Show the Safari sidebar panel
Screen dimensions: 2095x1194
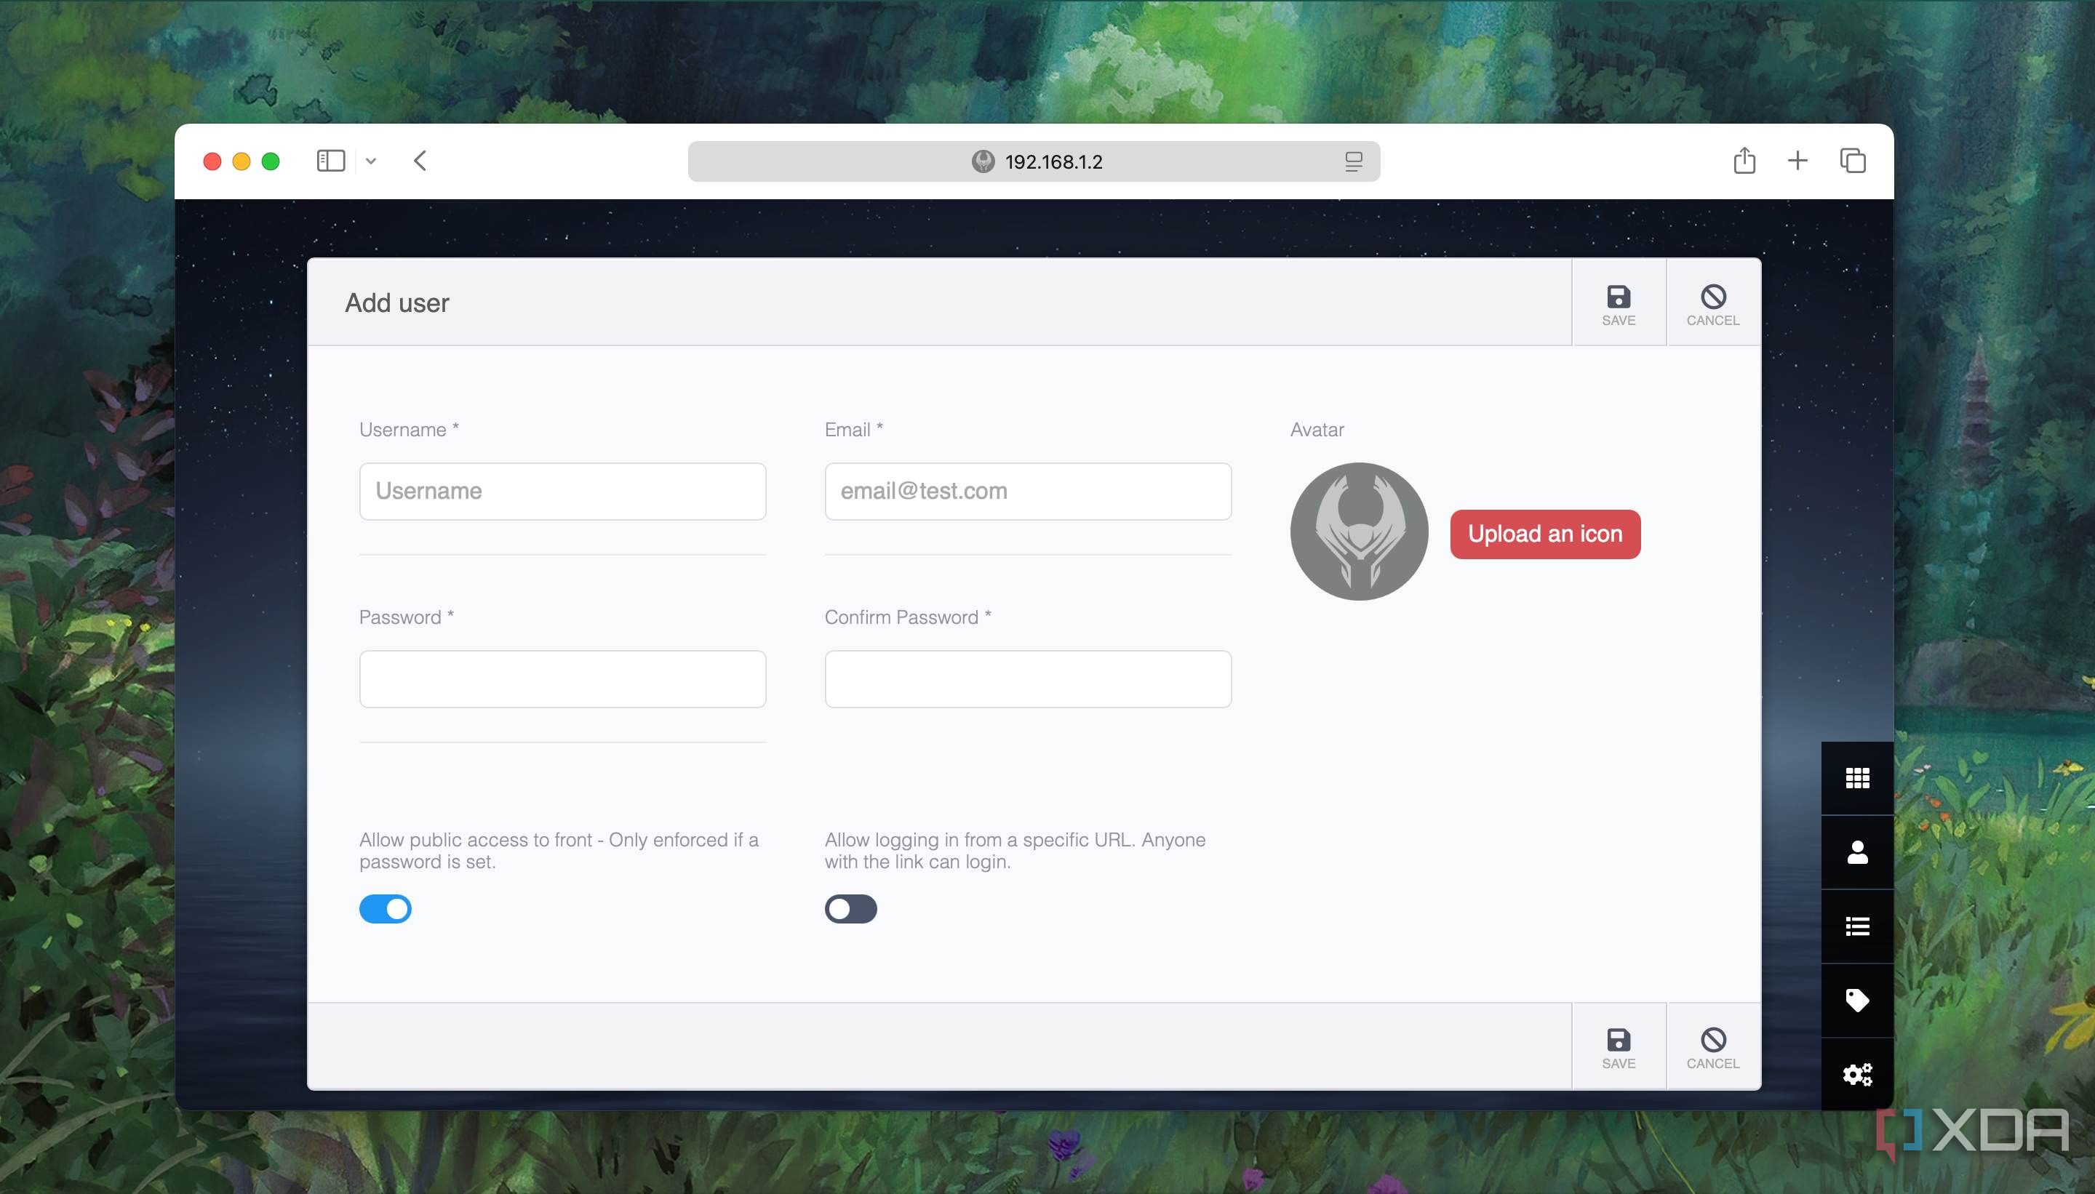pyautogui.click(x=330, y=161)
